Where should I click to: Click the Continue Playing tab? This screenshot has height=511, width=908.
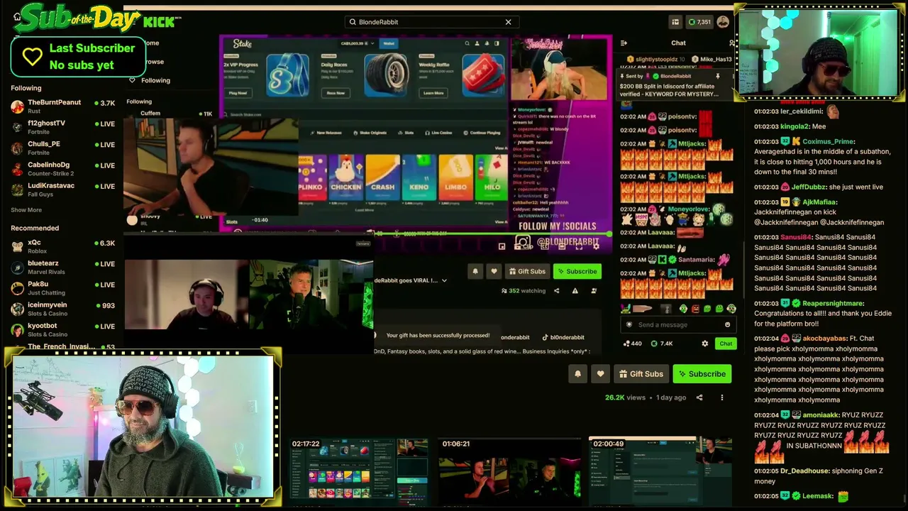[482, 133]
